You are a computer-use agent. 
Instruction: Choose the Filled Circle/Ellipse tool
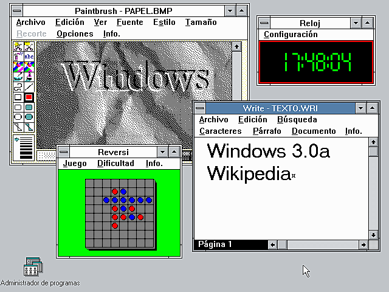tap(29, 117)
